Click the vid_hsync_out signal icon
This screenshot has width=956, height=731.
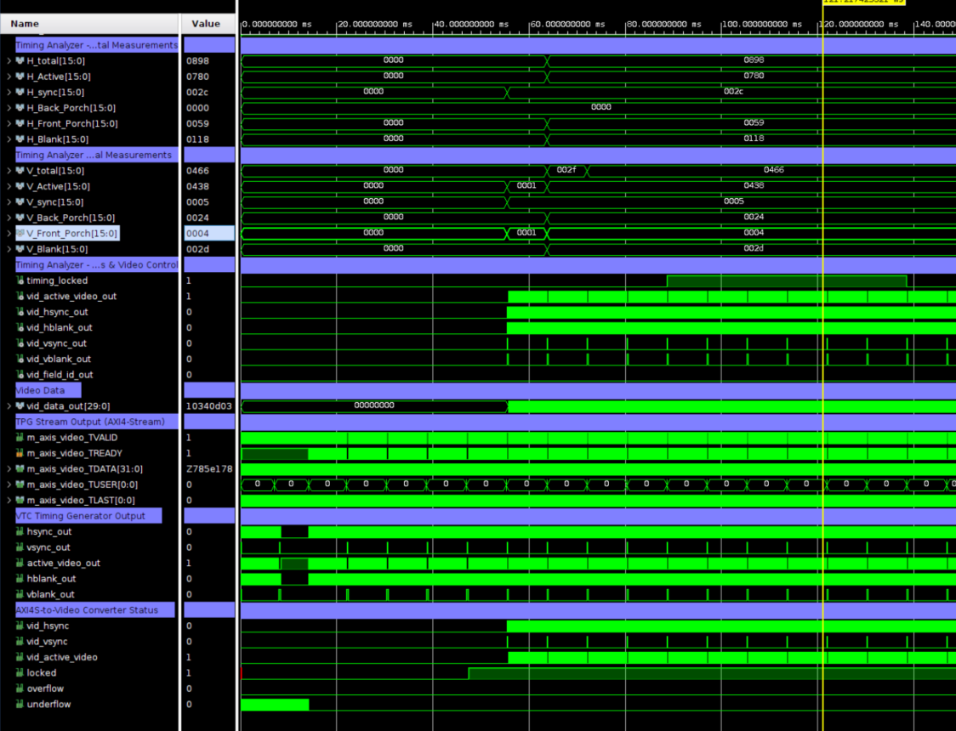[x=20, y=312]
